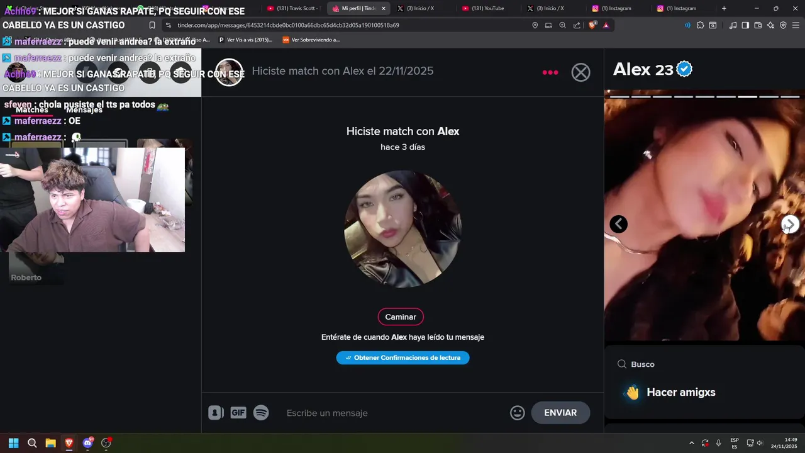Click 'Obtener Confirmaciones de lectura' button
Screen dimensions: 805x453
pos(402,357)
